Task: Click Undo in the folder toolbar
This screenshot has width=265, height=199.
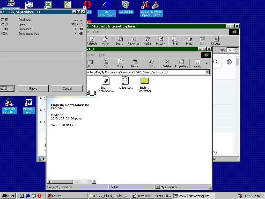Action: [x=151, y=64]
